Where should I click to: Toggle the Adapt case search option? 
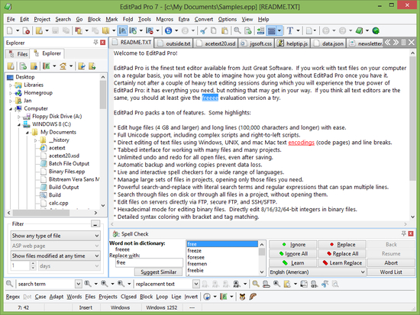(57, 297)
